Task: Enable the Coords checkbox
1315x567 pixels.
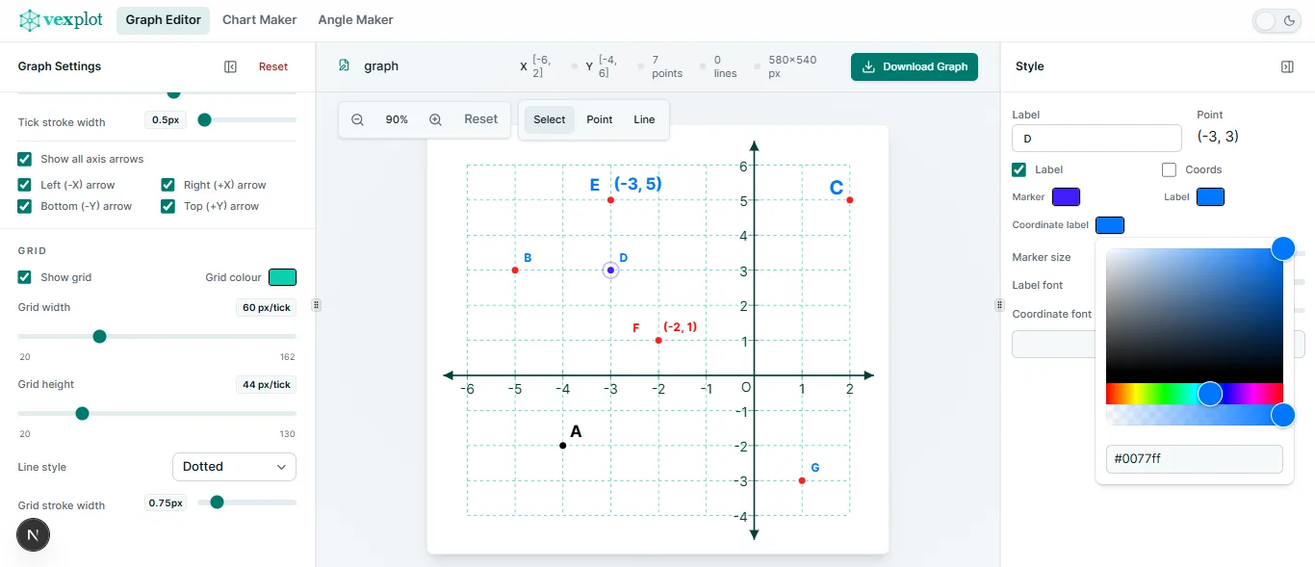Action: (x=1169, y=169)
